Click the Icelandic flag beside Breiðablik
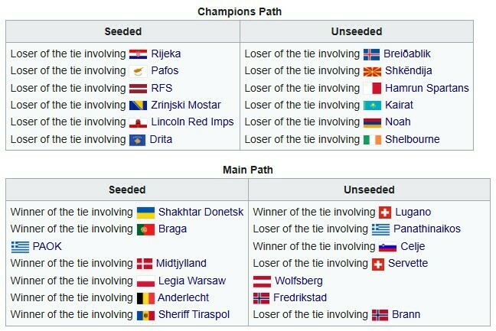The image size is (496, 331). [x=371, y=54]
